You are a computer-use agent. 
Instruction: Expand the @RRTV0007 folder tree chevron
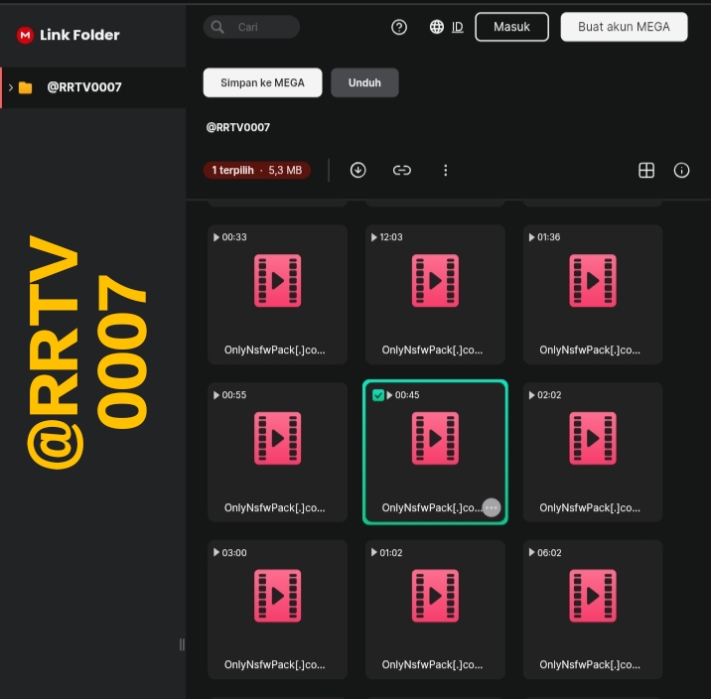[11, 87]
